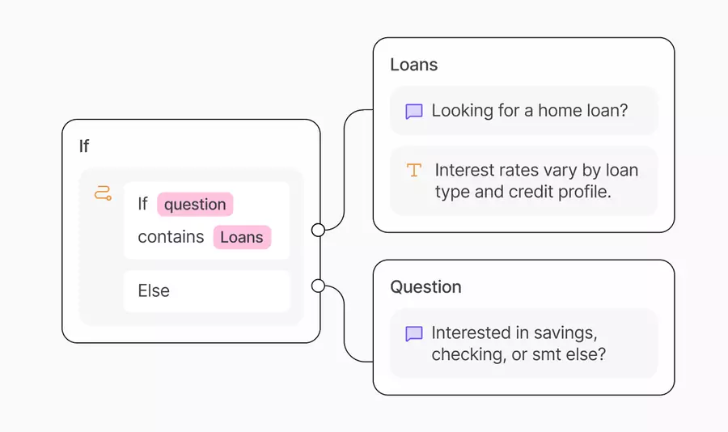Click the orange text T icon
The width and height of the screenshot is (728, 432).
[414, 170]
